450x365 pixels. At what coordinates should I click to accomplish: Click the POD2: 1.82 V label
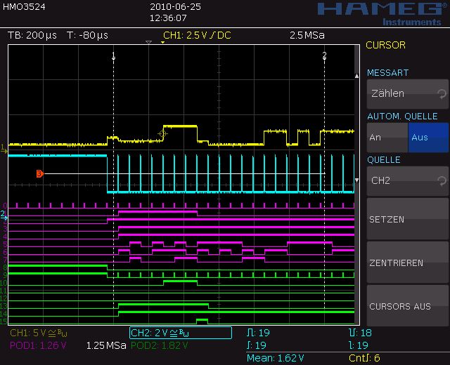pyautogui.click(x=160, y=345)
